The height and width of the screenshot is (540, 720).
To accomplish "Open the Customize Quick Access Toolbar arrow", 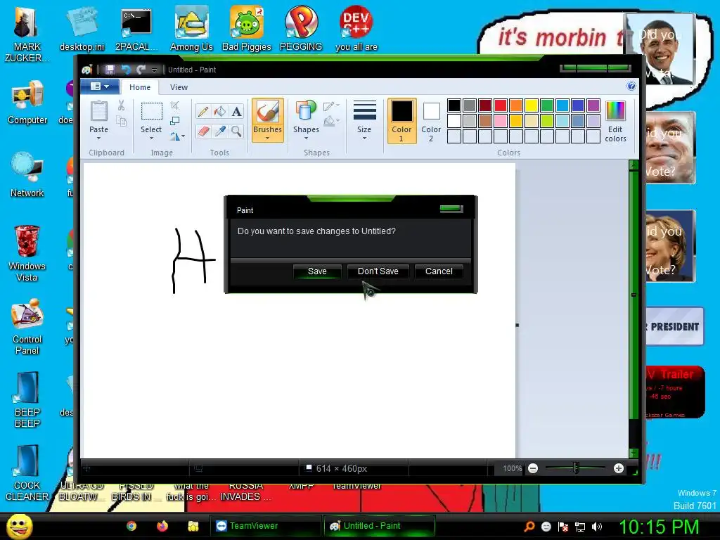I will [x=154, y=70].
